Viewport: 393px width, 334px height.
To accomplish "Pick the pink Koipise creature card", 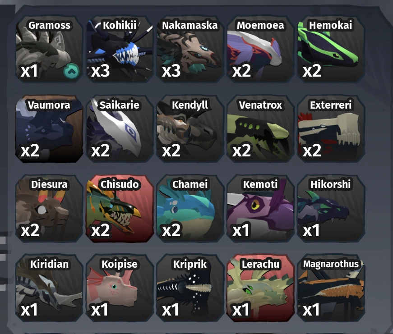I will pyautogui.click(x=120, y=288).
